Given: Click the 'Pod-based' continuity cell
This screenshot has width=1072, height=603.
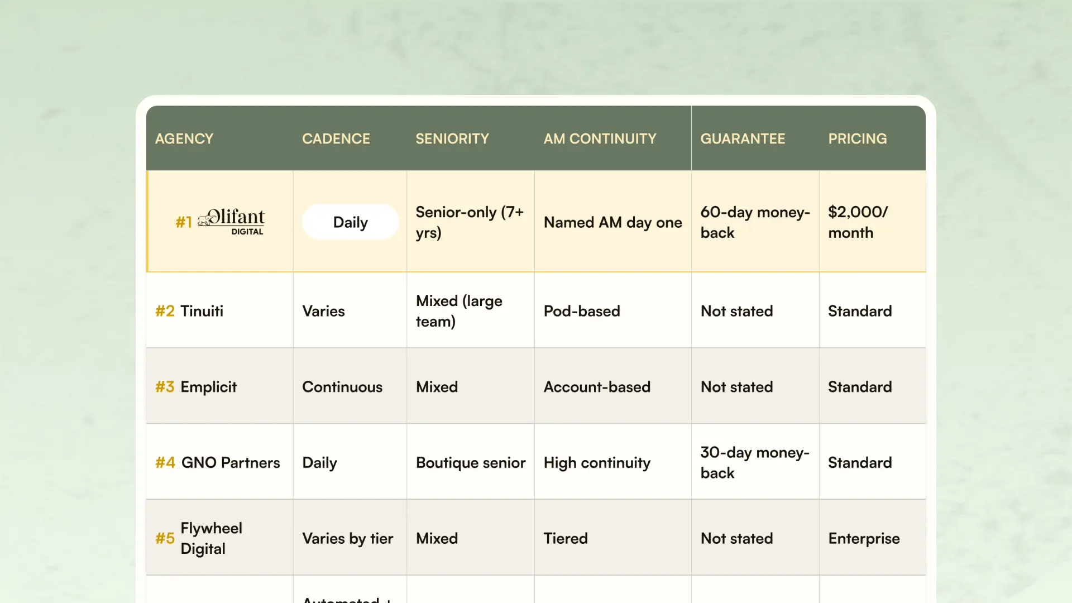Looking at the screenshot, I should coord(613,310).
